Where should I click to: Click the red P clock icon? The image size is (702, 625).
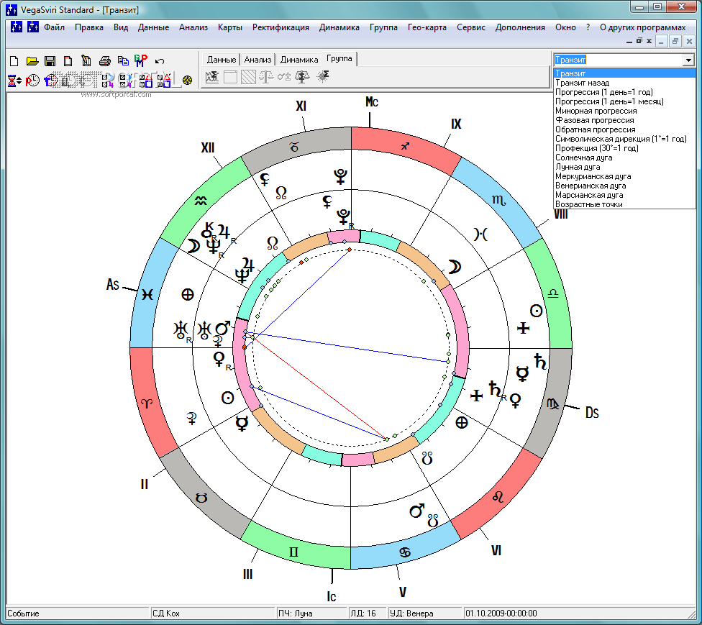click(32, 81)
